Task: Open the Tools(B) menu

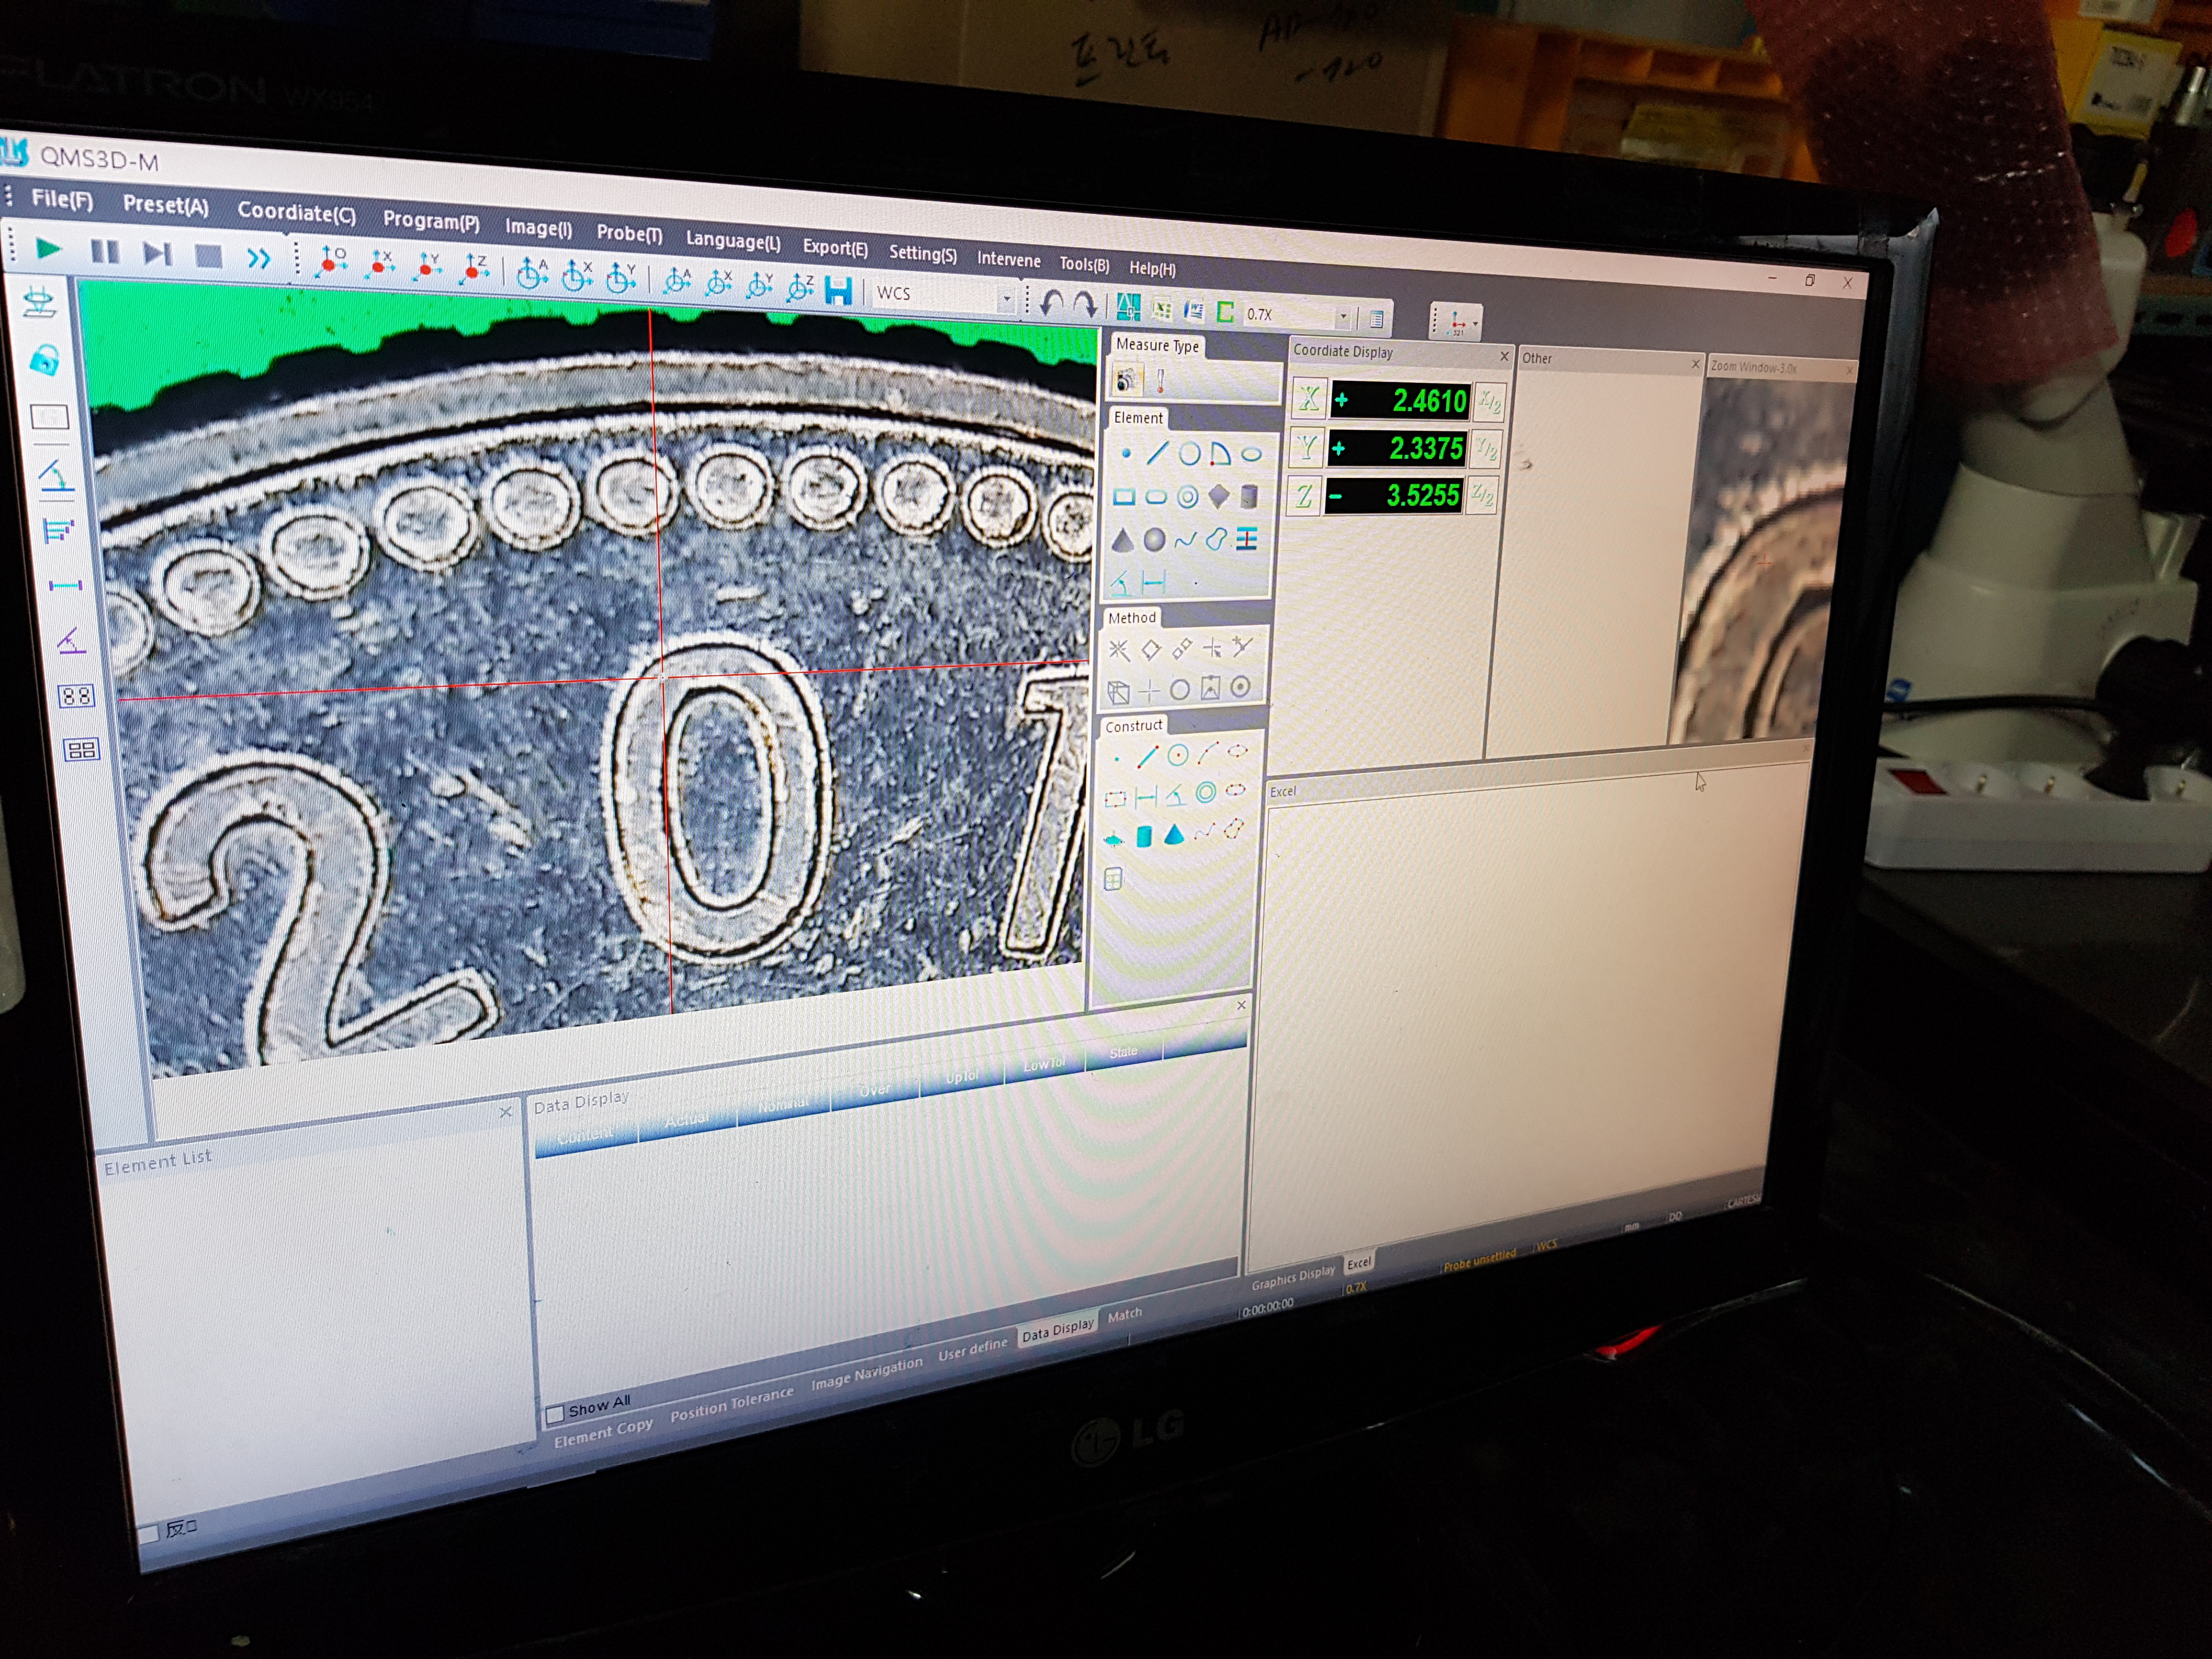Action: [x=1084, y=264]
